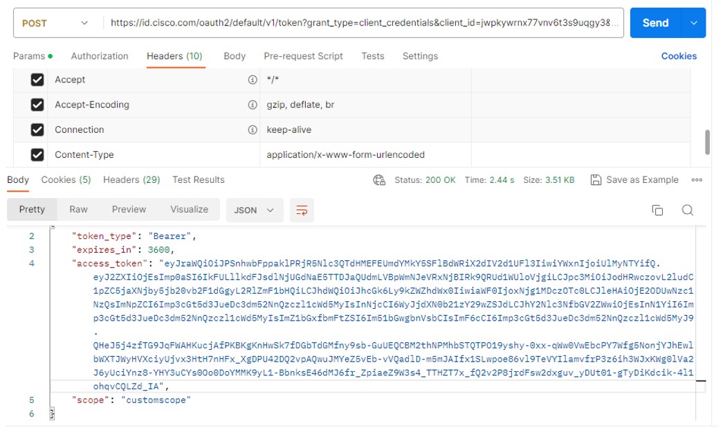Click the Content-Type value application/x-www-form-urlencoded
This screenshot has height=437, width=723.
[x=345, y=154]
